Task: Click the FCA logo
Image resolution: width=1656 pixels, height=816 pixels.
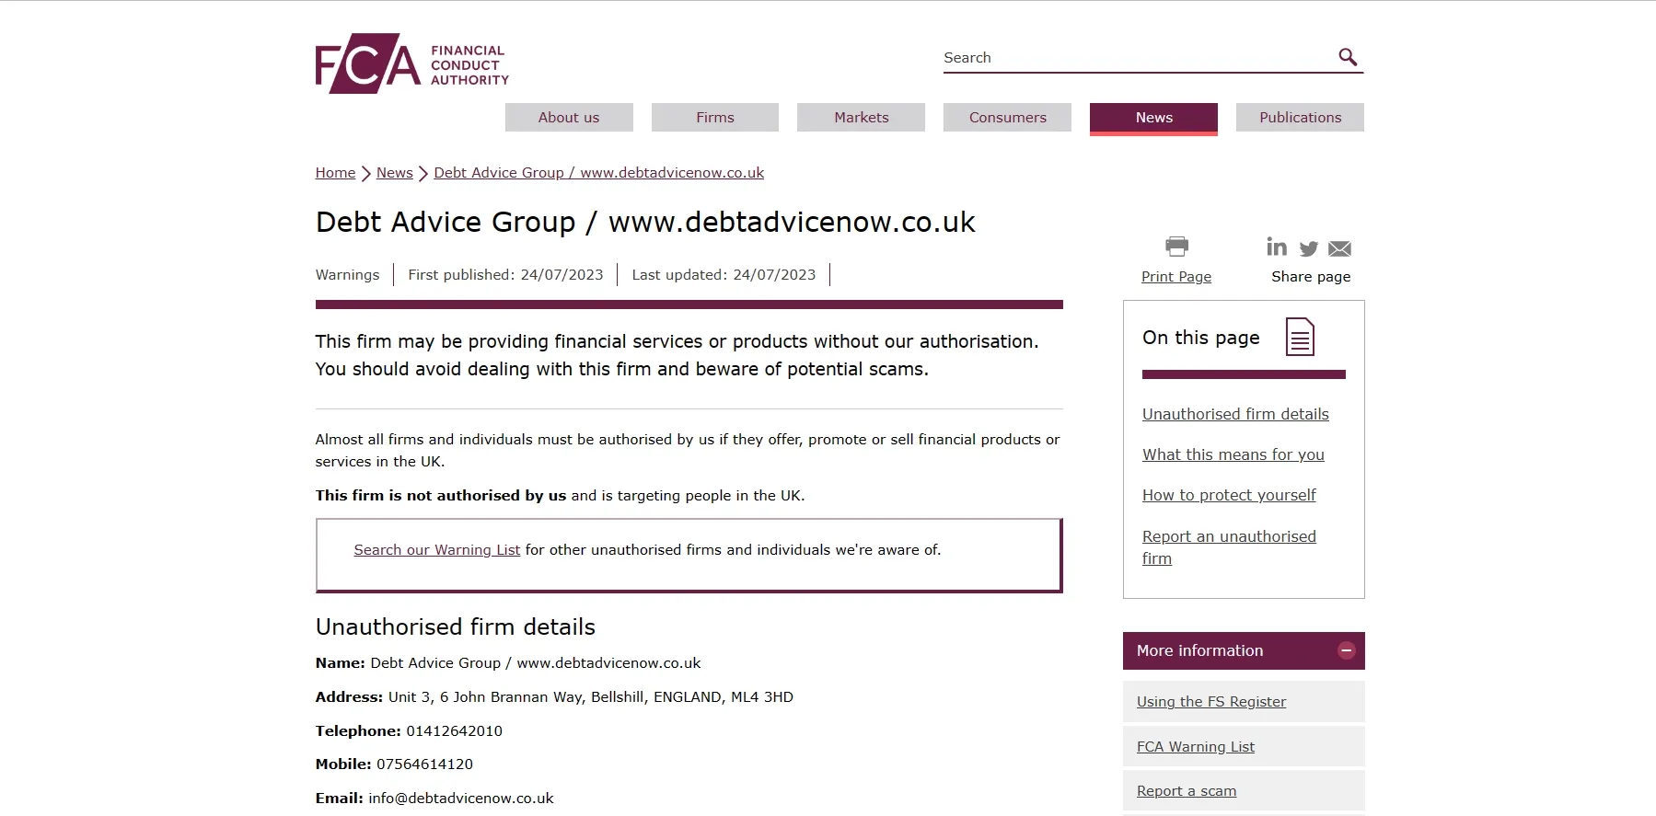Action: pyautogui.click(x=411, y=63)
